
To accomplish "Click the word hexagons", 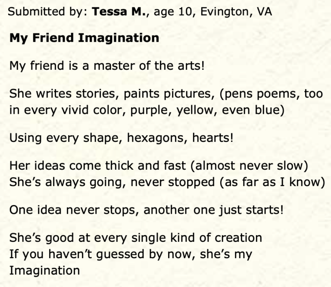I will (157, 138).
